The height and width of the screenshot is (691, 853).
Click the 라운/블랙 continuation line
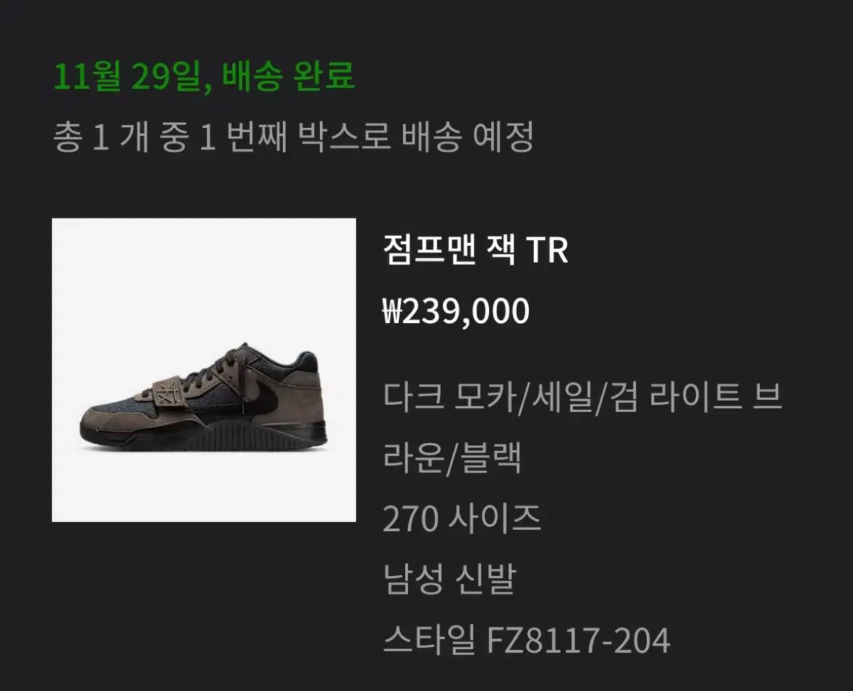(x=453, y=459)
